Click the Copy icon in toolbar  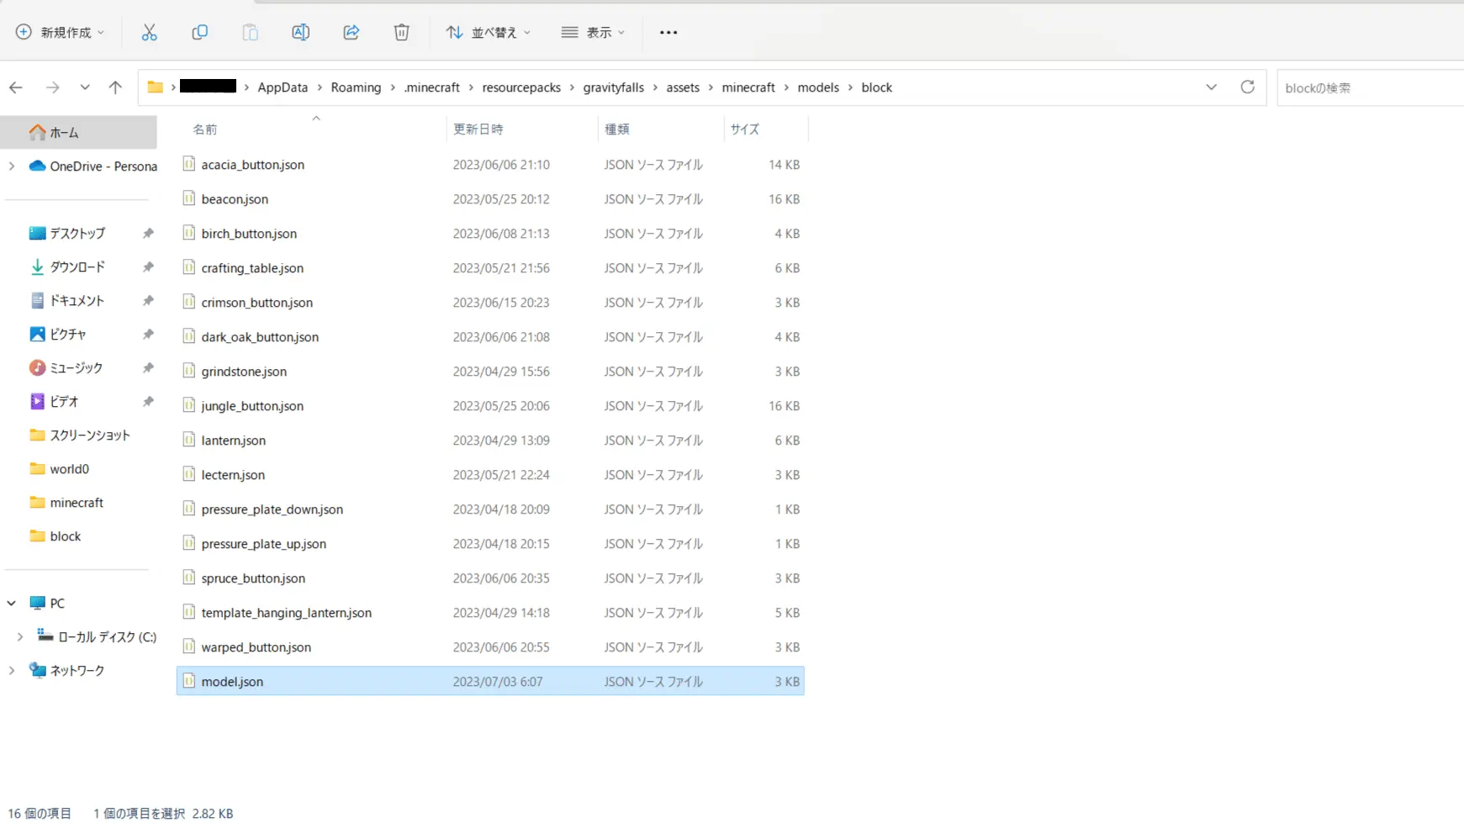tap(199, 32)
